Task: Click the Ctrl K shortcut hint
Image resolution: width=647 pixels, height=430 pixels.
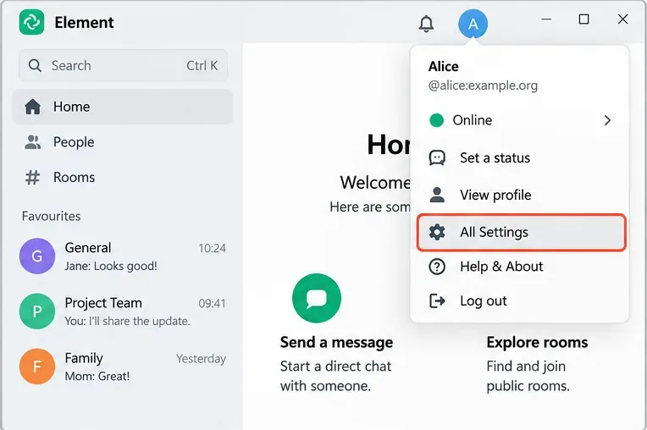Action: point(202,65)
